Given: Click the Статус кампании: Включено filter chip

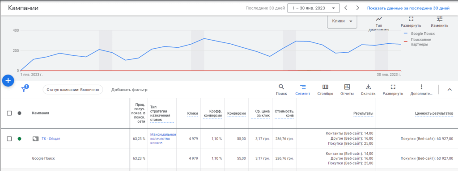Looking at the screenshot, I should (x=73, y=90).
